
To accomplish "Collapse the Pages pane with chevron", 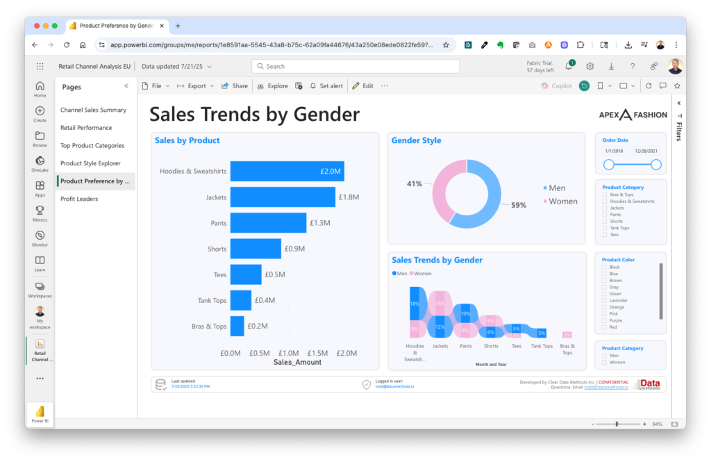I will [x=126, y=87].
